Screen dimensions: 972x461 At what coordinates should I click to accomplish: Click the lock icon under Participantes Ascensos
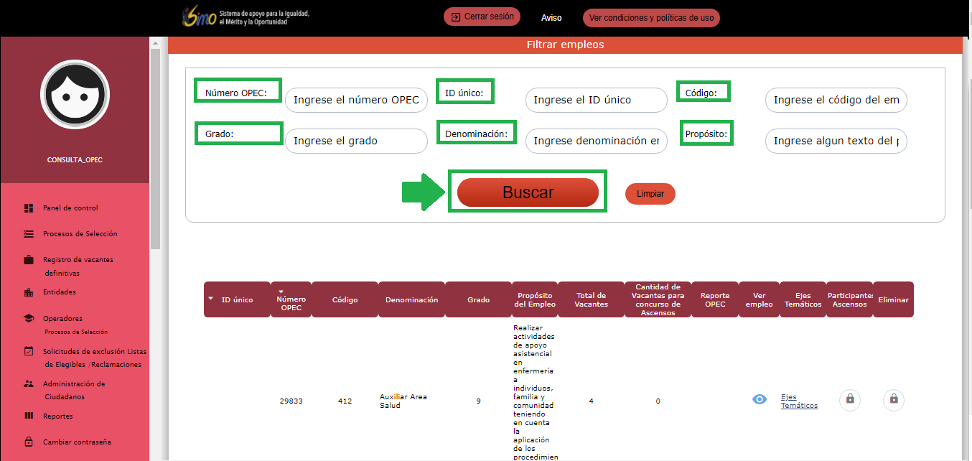[x=850, y=399]
